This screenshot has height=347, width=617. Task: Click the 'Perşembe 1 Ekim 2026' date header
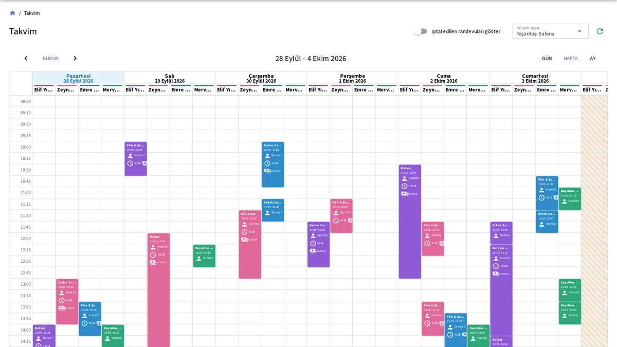coord(352,78)
